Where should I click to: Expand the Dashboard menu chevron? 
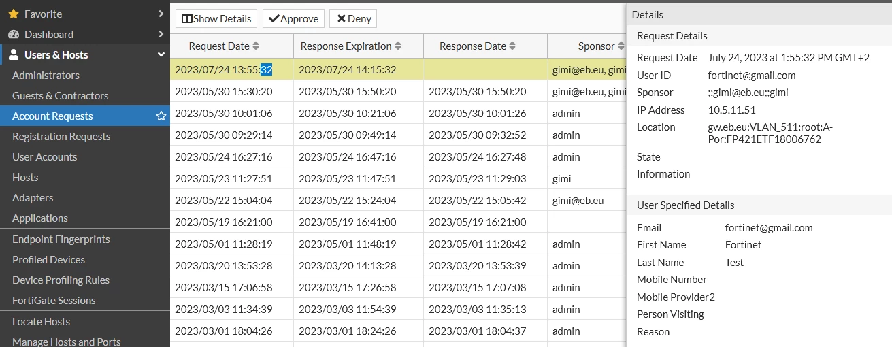pos(161,34)
